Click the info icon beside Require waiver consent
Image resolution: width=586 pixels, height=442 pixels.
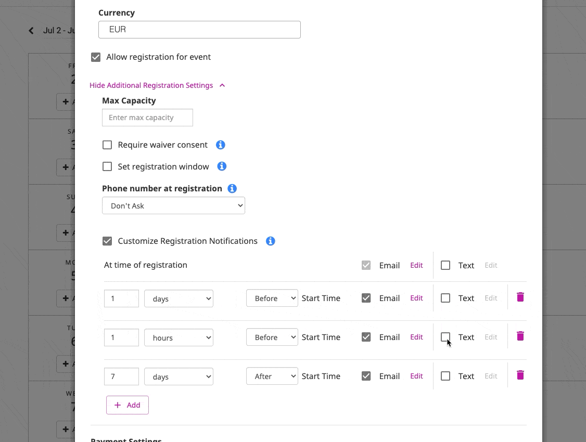pyautogui.click(x=221, y=145)
